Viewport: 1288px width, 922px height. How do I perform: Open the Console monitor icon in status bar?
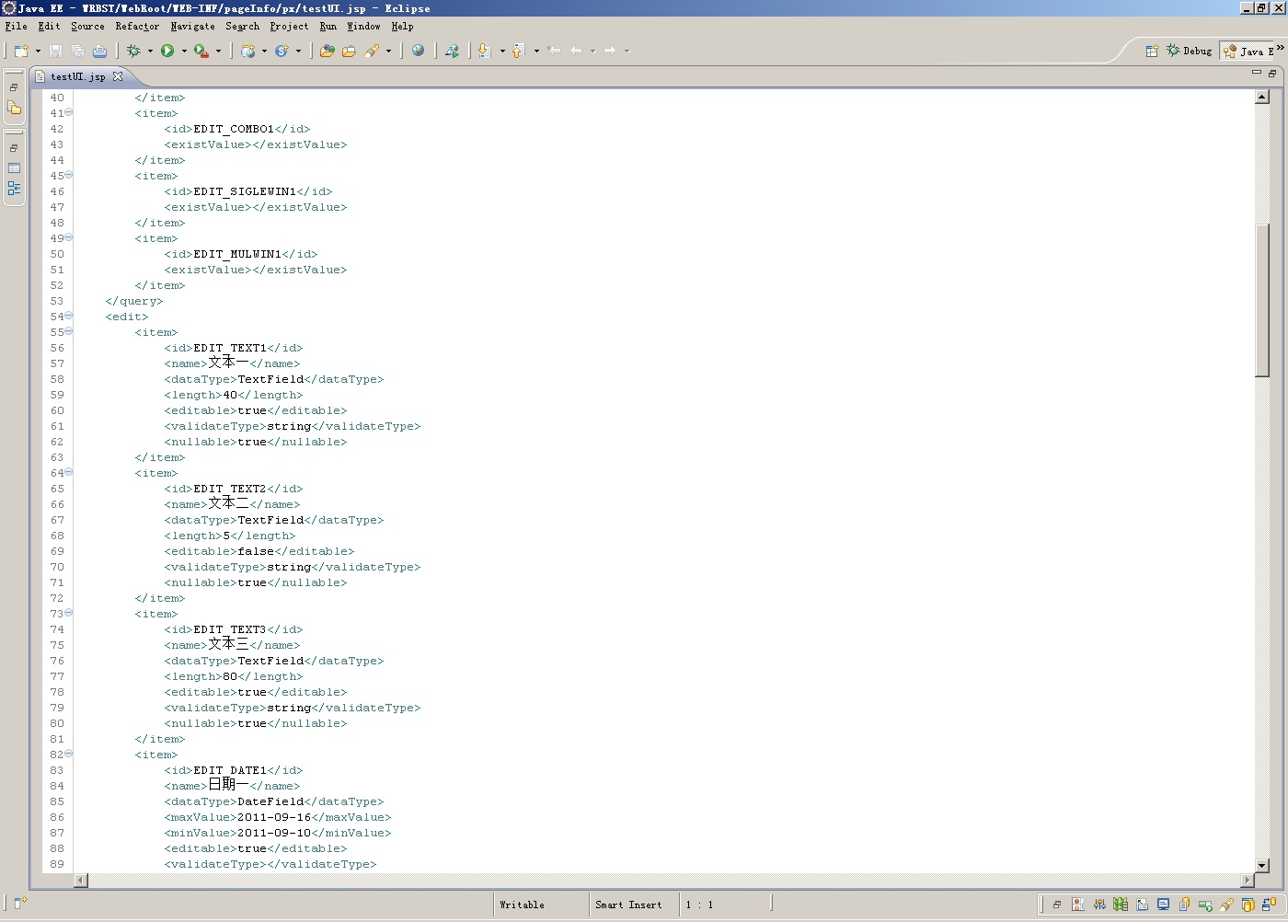[x=1163, y=905]
